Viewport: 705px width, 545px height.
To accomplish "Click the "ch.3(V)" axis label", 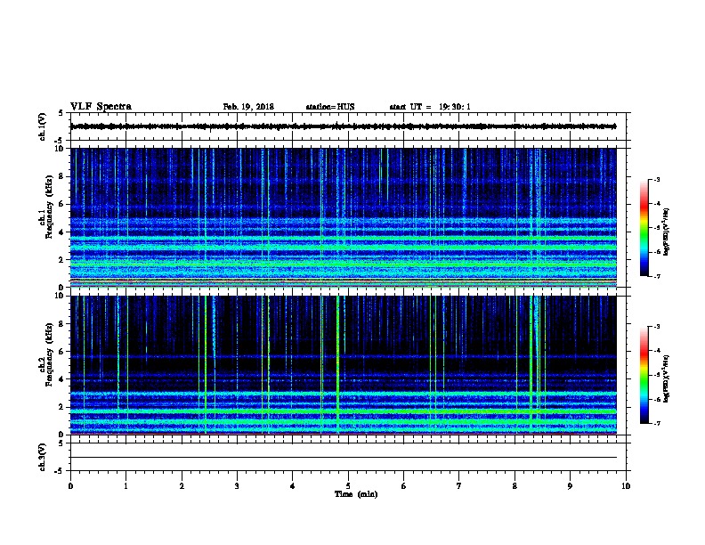I will click(42, 457).
